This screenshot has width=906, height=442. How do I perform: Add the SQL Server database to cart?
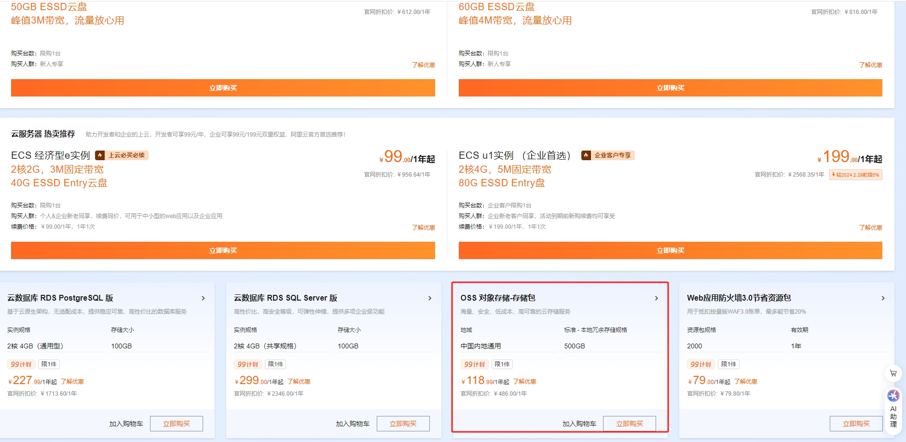353,424
